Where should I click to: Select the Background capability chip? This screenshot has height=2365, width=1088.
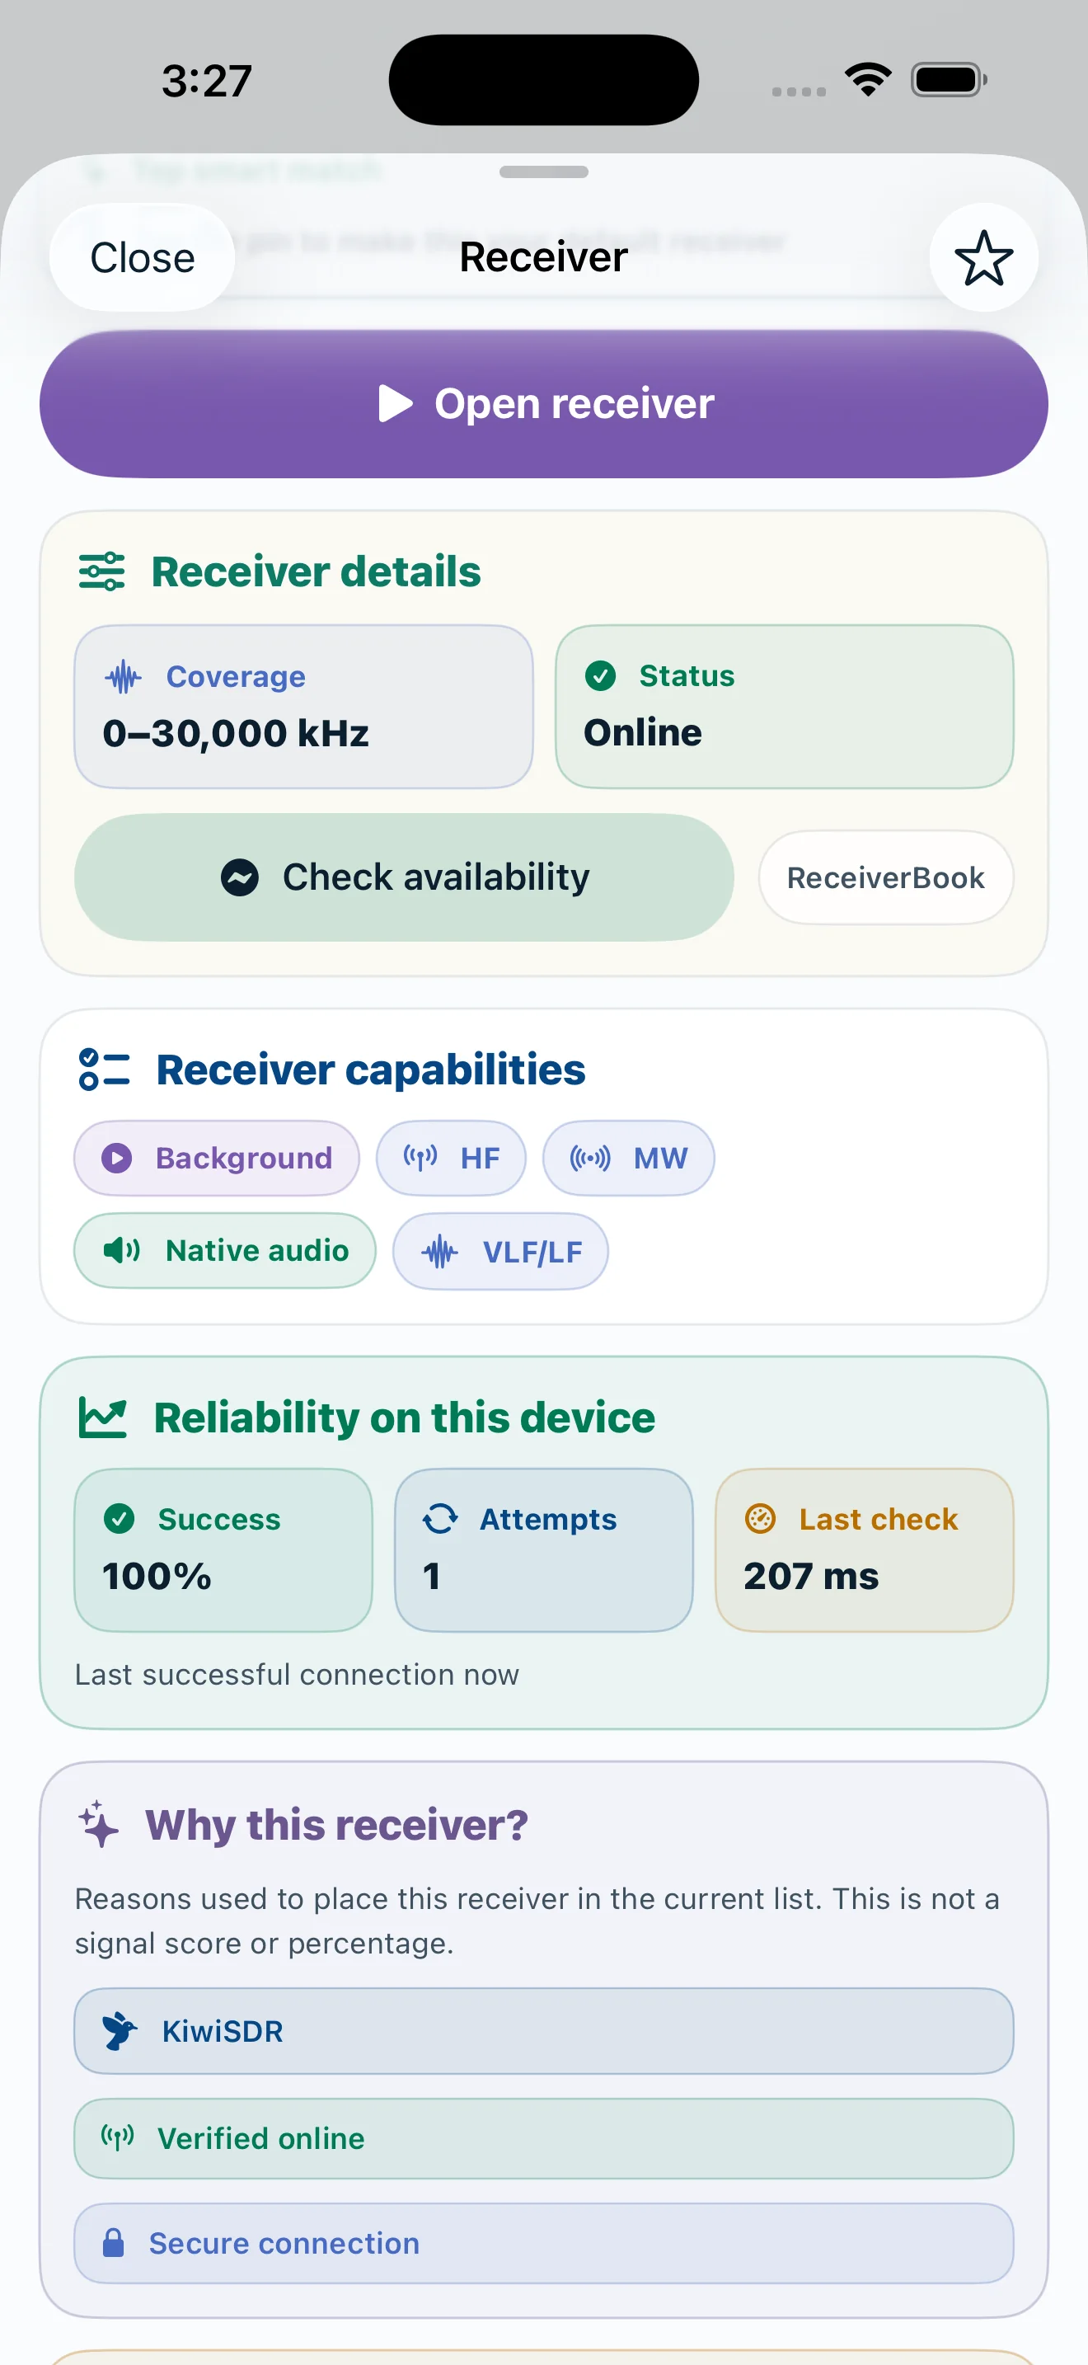[x=217, y=1159]
